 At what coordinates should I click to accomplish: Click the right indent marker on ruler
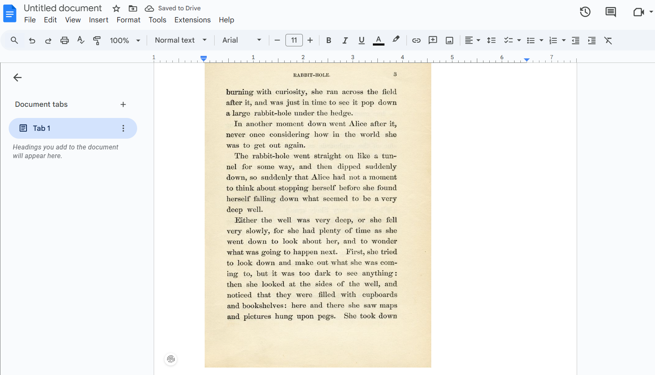pyautogui.click(x=527, y=60)
